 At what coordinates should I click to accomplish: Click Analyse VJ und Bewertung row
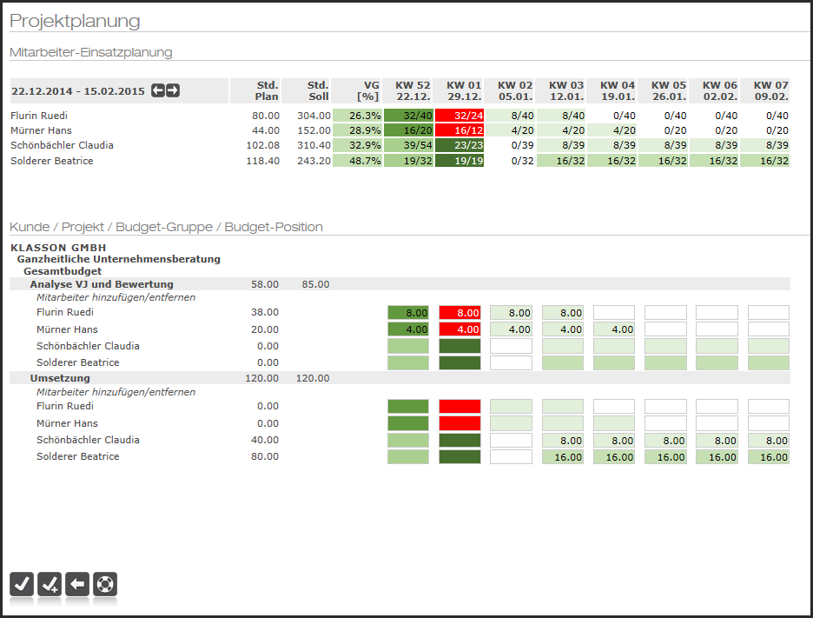[x=400, y=284]
